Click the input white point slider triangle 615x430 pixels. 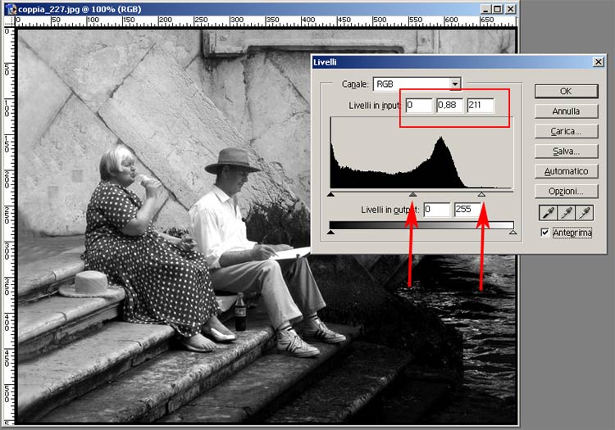point(481,195)
